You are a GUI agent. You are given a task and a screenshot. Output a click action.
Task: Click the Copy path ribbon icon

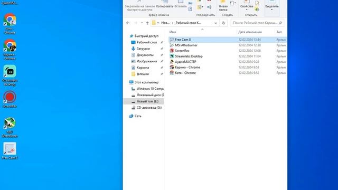coord(190,4)
